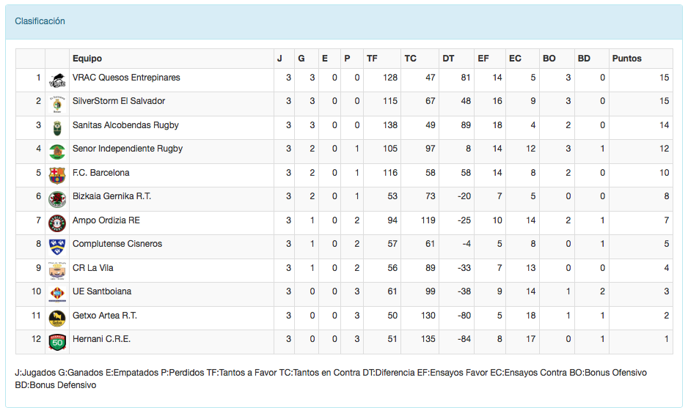The image size is (688, 413).
Task: Click the Equipo column header
Action: coord(87,59)
